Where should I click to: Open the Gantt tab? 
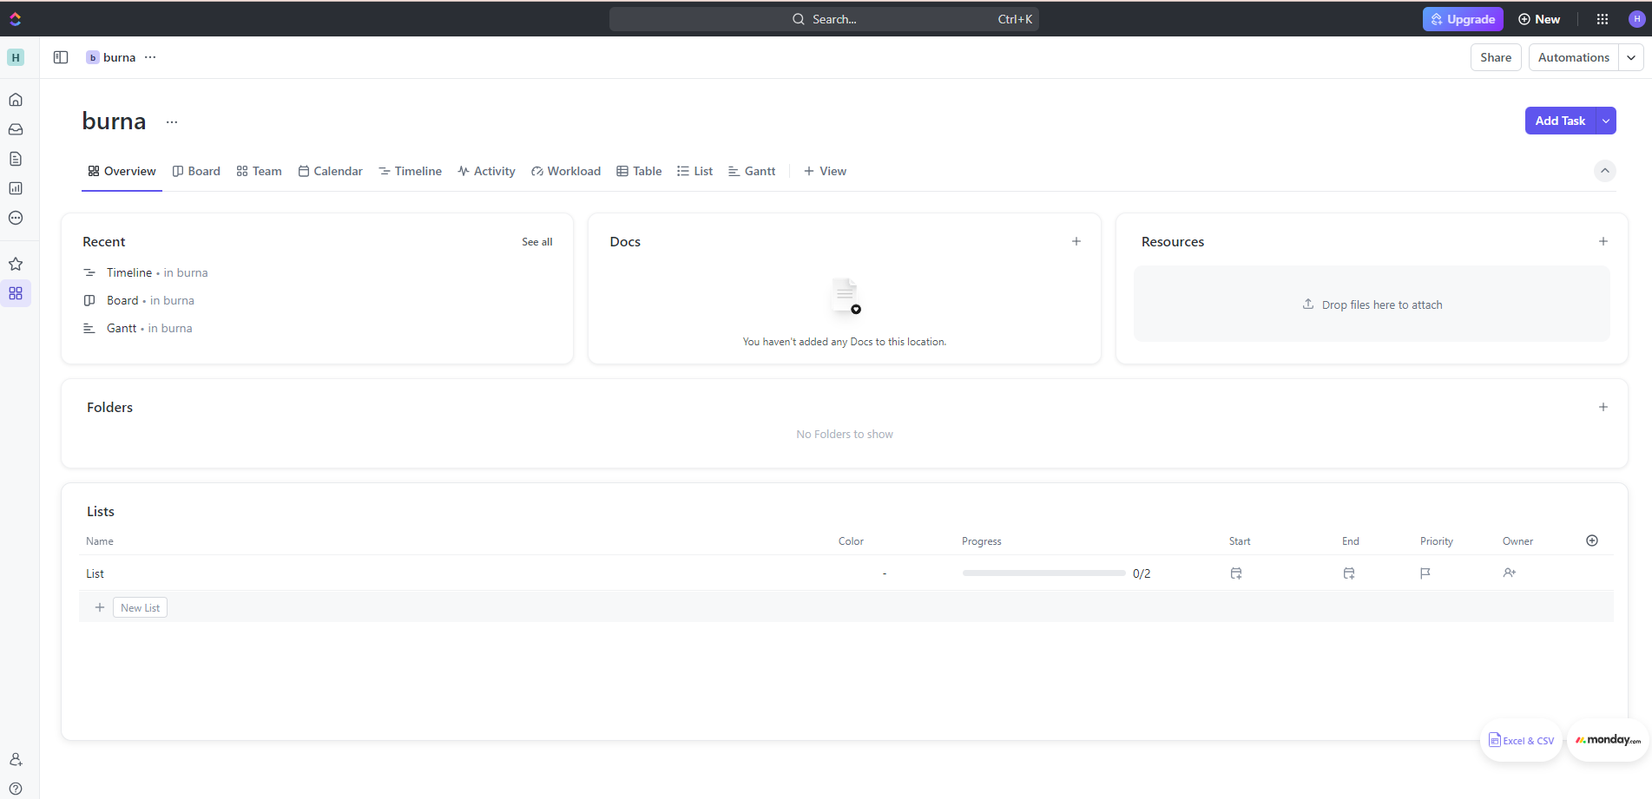click(x=752, y=171)
